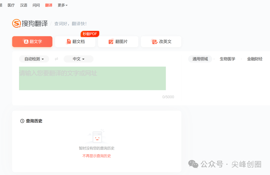Click the clock icon beside 查询历史

22,121
